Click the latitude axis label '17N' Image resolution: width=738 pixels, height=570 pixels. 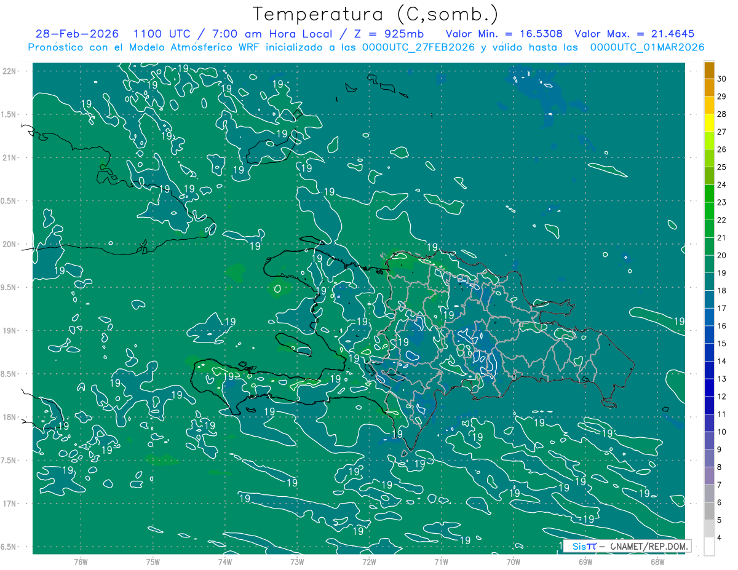[x=10, y=504]
